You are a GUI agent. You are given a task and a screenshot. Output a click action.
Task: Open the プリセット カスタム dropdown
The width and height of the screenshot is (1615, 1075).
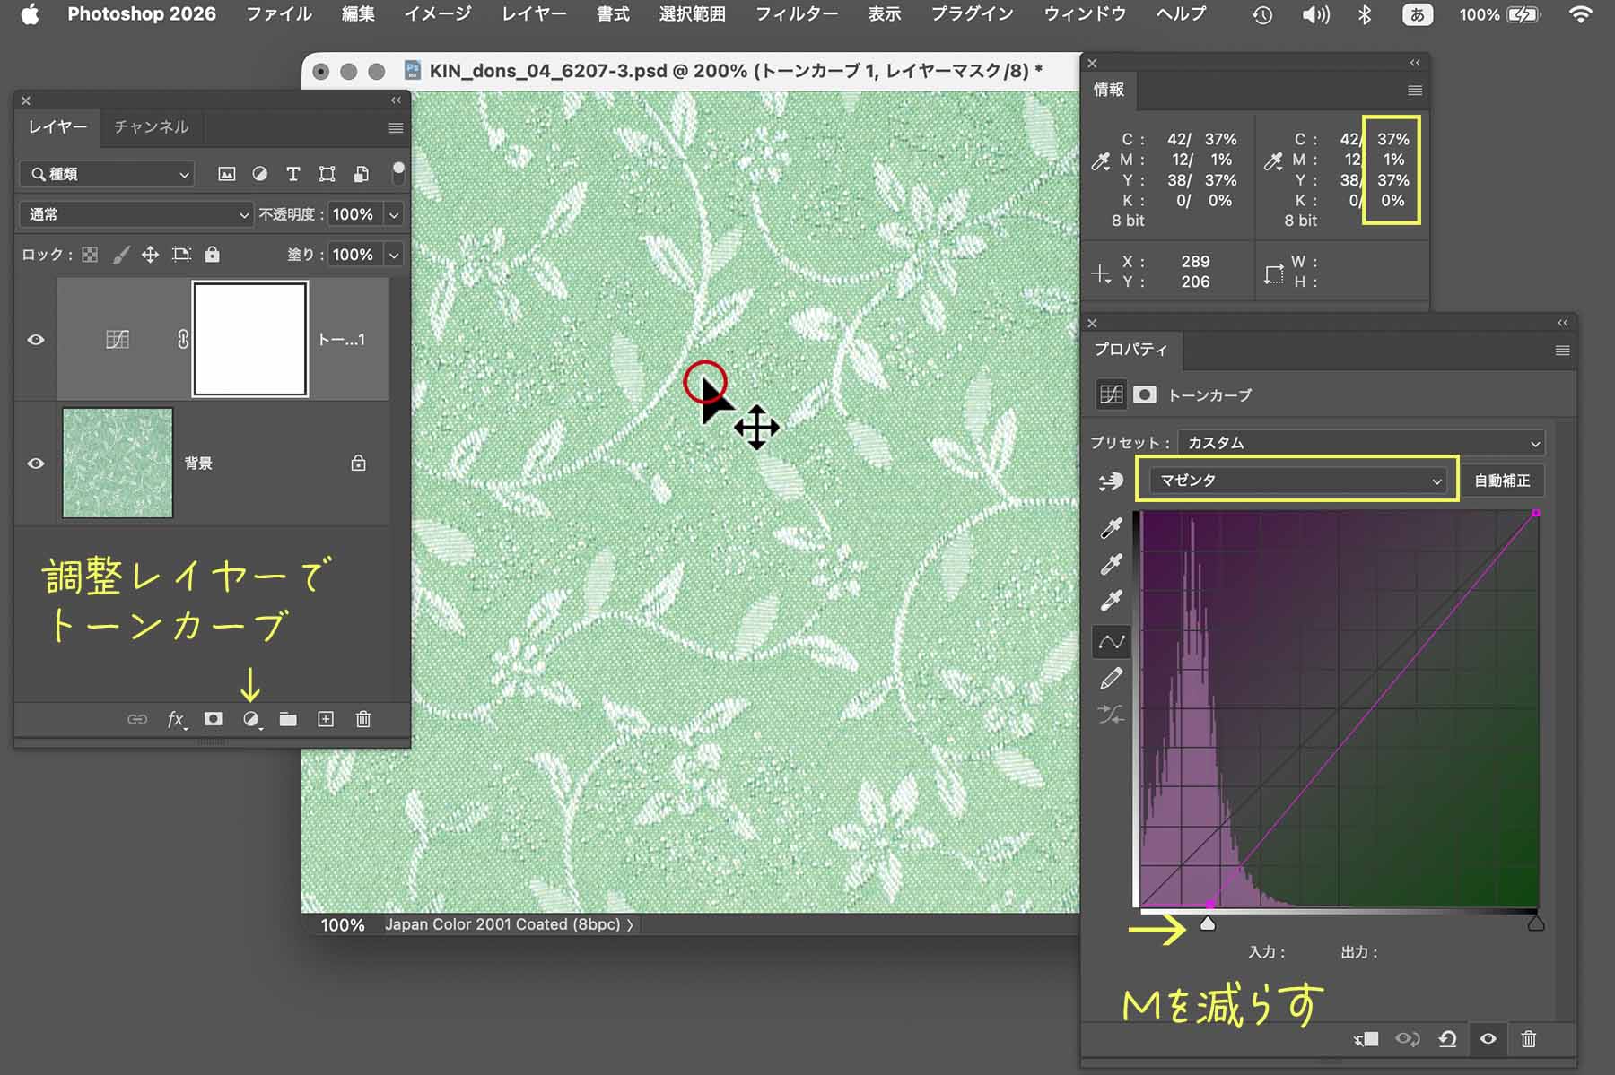(1361, 443)
